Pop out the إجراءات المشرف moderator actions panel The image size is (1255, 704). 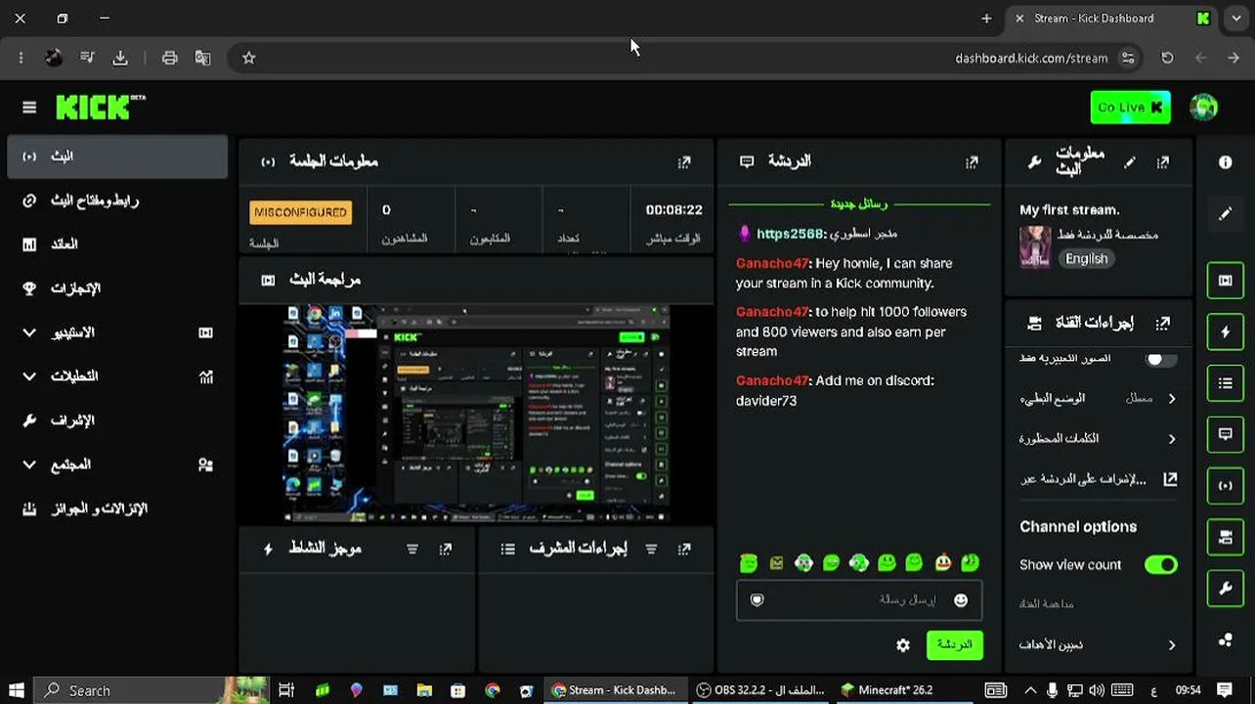click(684, 550)
